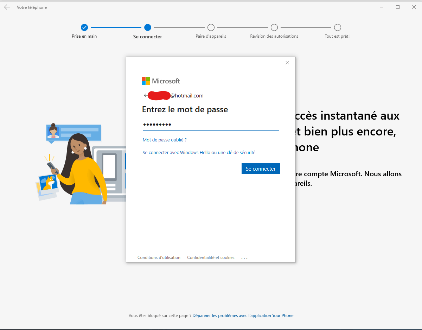Screen dimensions: 422x330
Task: Click the 'Votre téléphone' window title
Action: coord(32,7)
